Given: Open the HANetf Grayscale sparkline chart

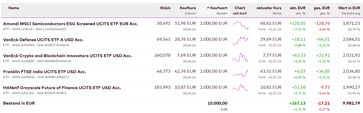Looking at the screenshot, I should click(x=240, y=88).
